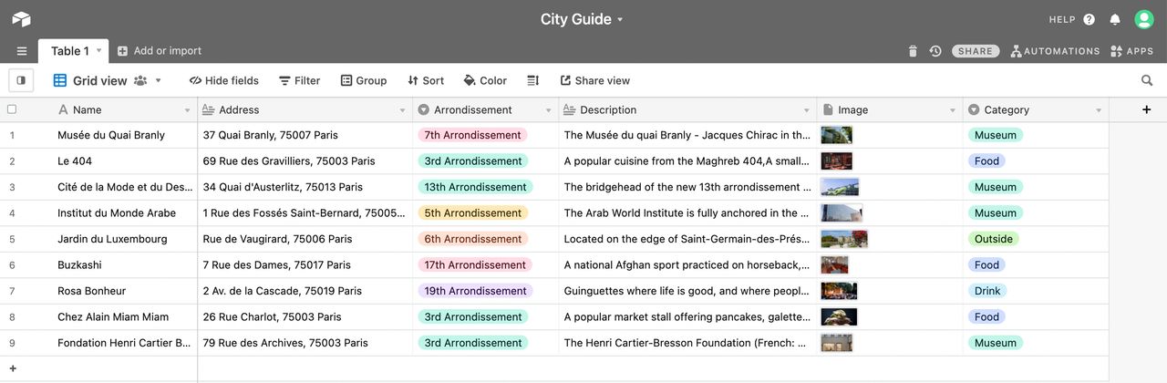
Task: Click the SHARE button
Action: (x=976, y=51)
